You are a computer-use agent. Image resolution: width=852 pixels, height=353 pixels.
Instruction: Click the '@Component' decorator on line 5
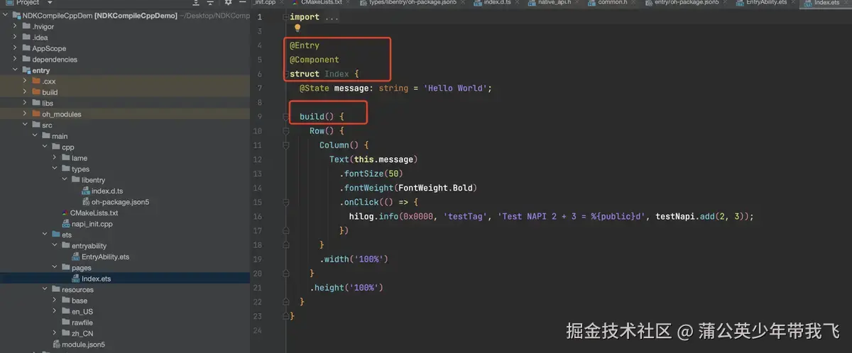pos(315,60)
